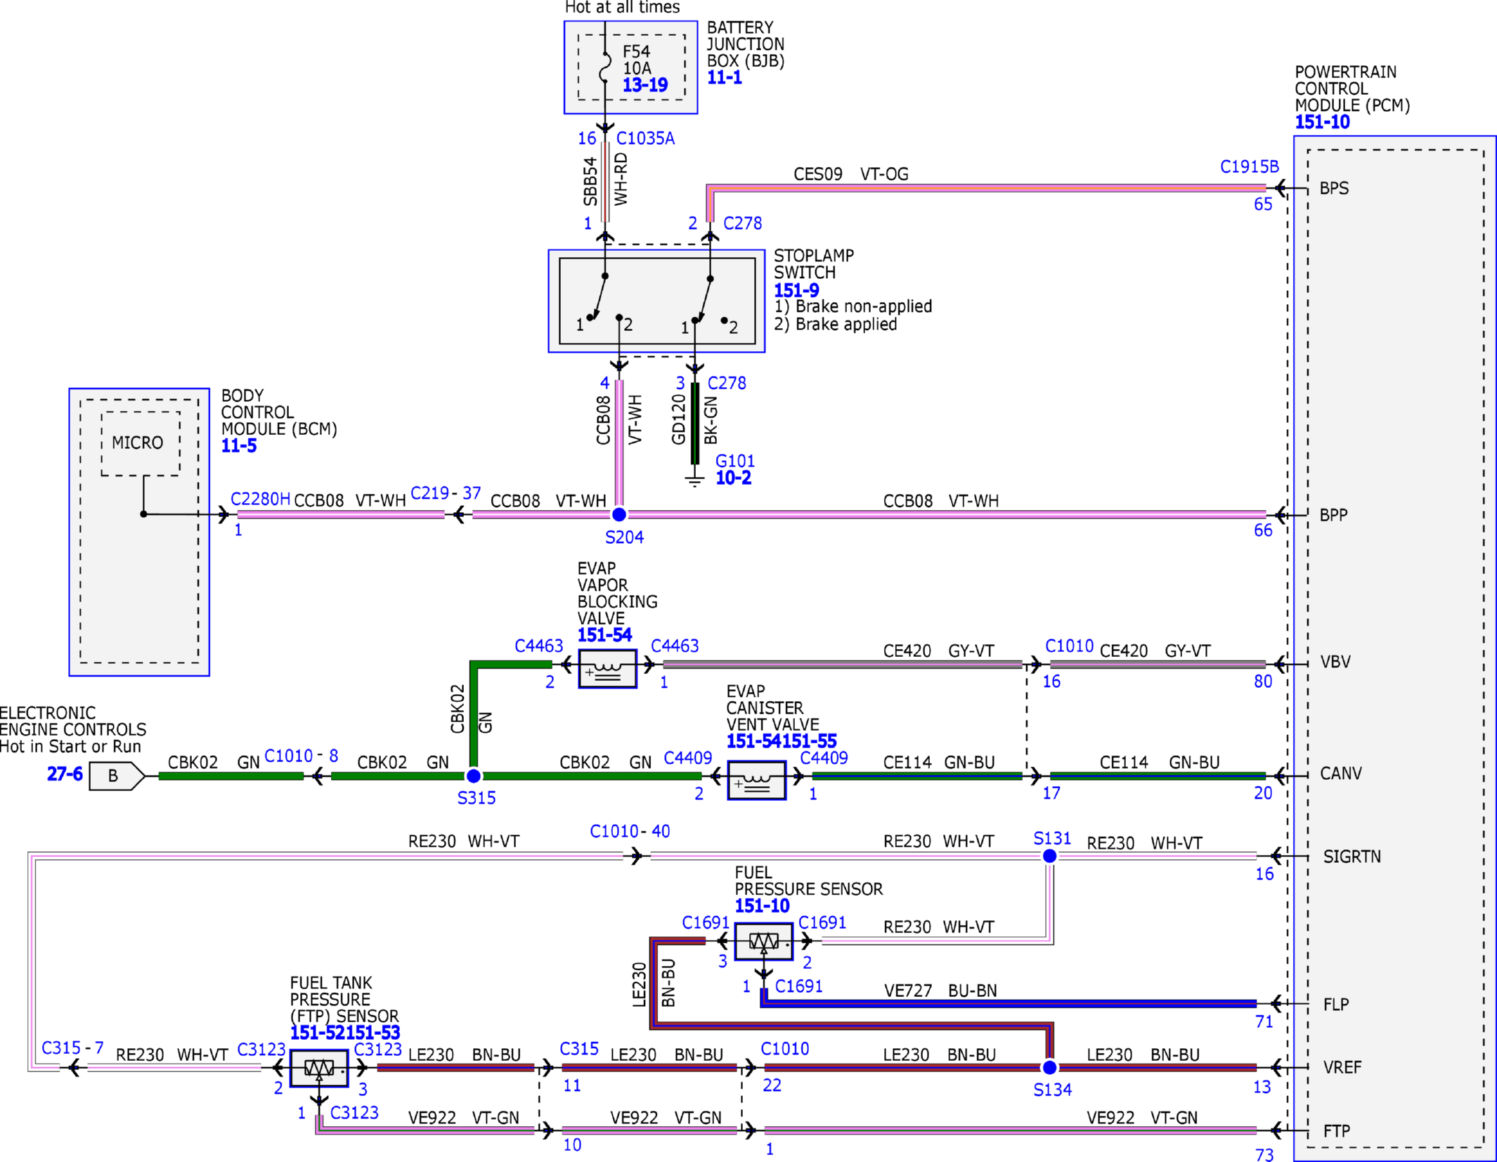
Task: Follow the 151-9 Stoplamp Switch link
Action: pyautogui.click(x=796, y=290)
